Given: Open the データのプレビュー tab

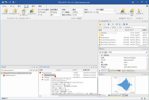Looking at the screenshot, I should [x=128, y=71].
